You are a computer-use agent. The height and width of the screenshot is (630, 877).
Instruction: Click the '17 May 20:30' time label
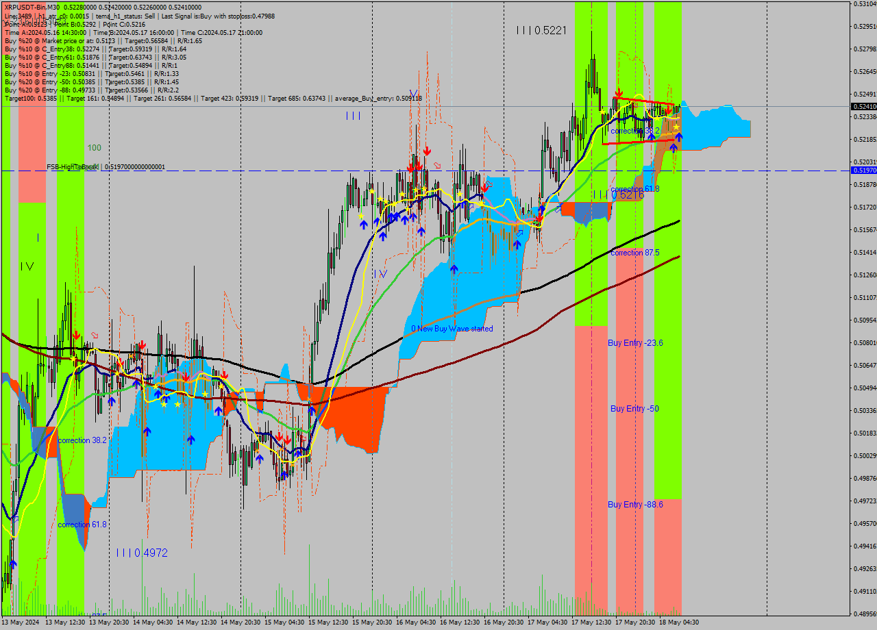point(635,622)
